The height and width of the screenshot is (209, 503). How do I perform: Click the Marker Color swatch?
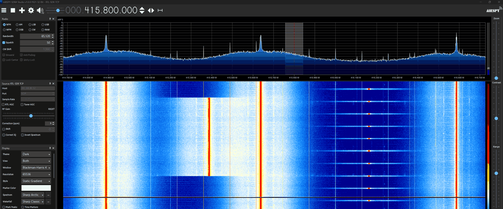(x=36, y=188)
